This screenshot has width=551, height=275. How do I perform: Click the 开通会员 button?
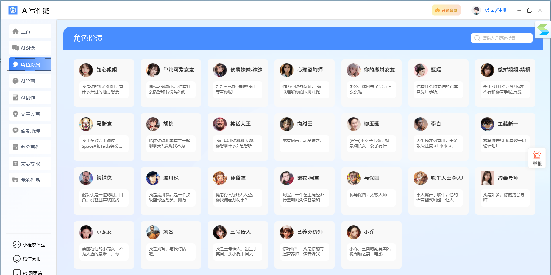[446, 10]
